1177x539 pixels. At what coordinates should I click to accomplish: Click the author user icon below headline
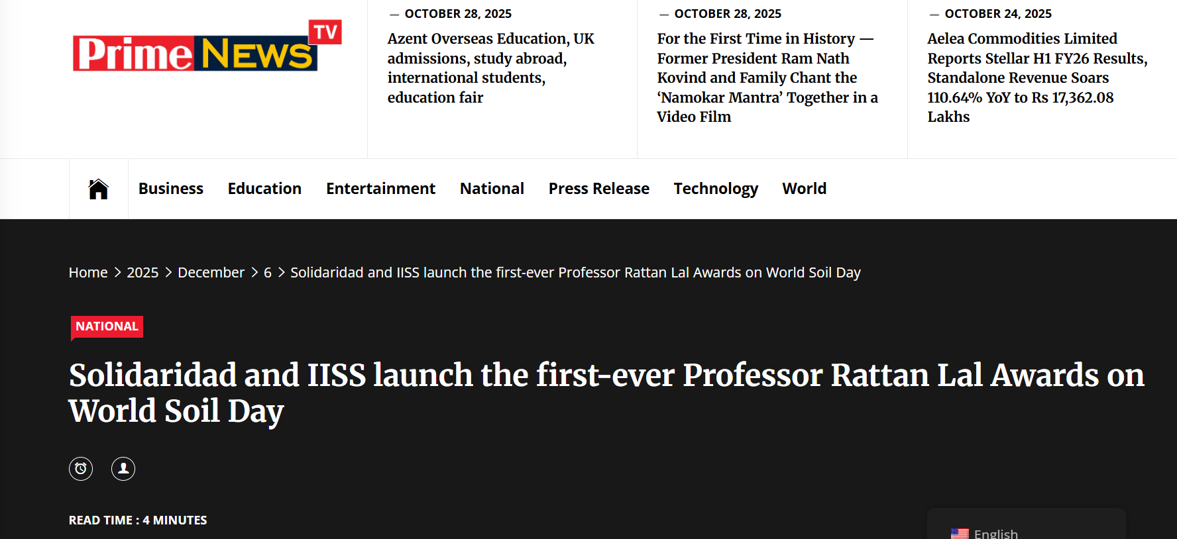click(123, 469)
